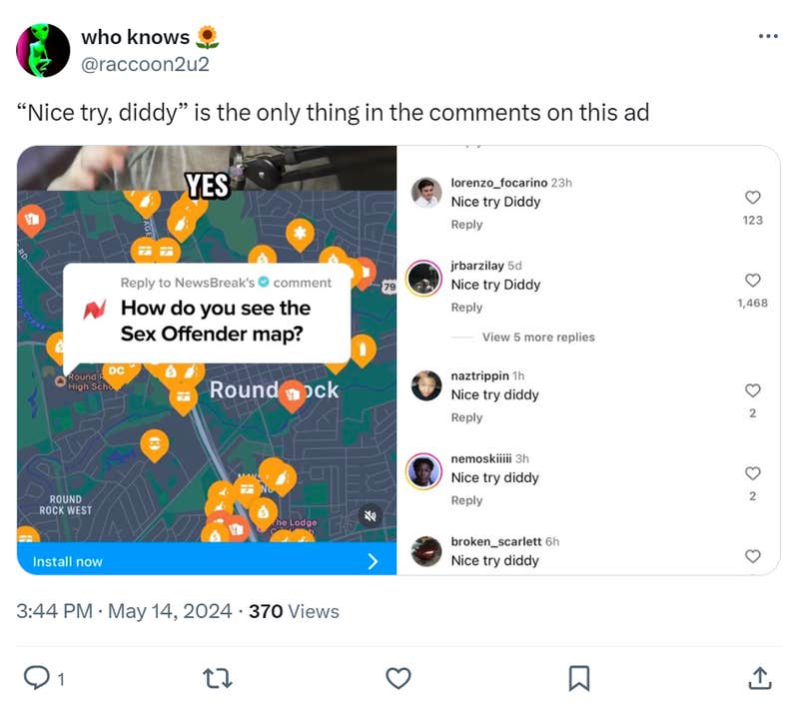Heart the comment by naztrippin

(753, 390)
